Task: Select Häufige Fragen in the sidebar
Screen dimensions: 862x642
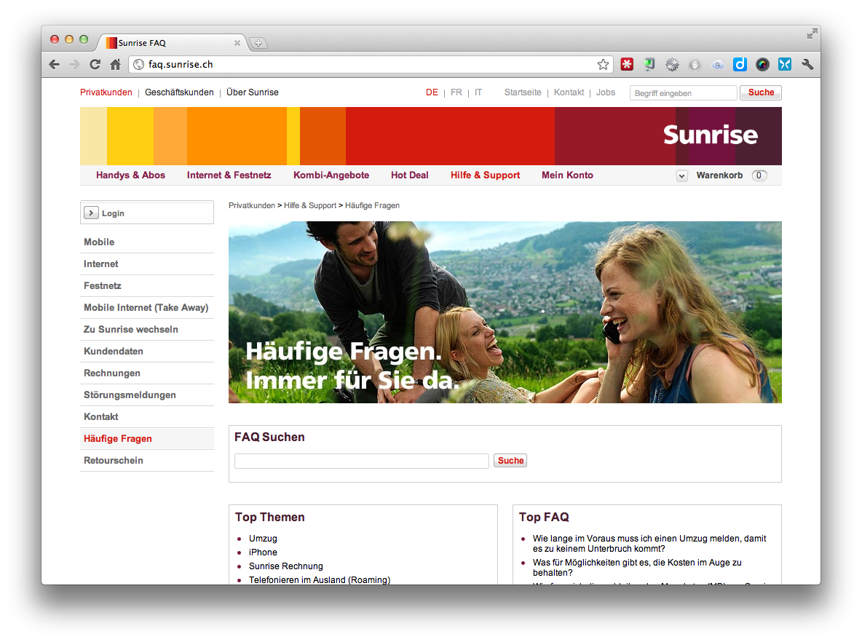Action: (x=147, y=439)
